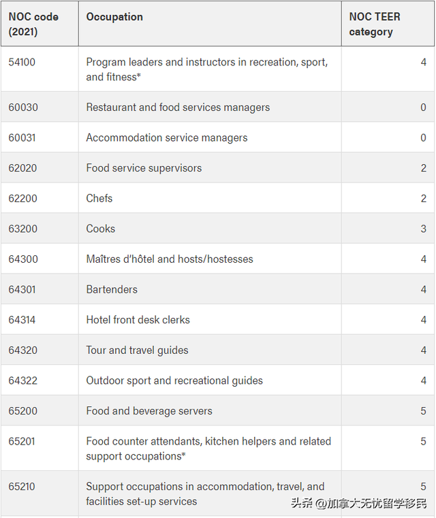Click Program leaders and instructors occupation text
This screenshot has width=436, height=518.
click(207, 69)
